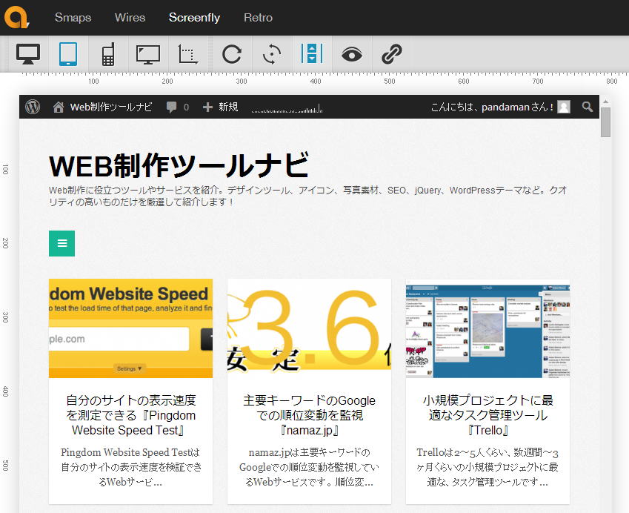Click the admin bar search magnifier icon
Screen dimensions: 629x513
[588, 107]
